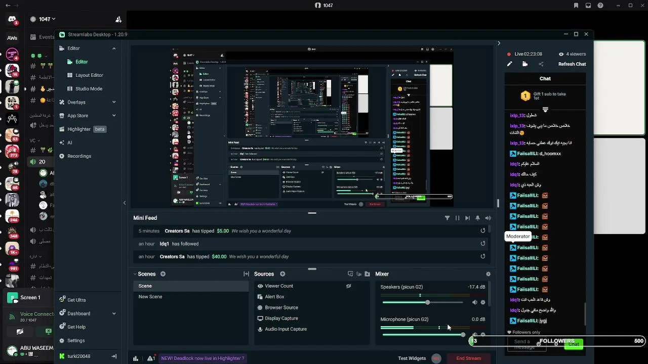Open the Layout Editor menu item
This screenshot has height=364, width=648.
tap(89, 75)
